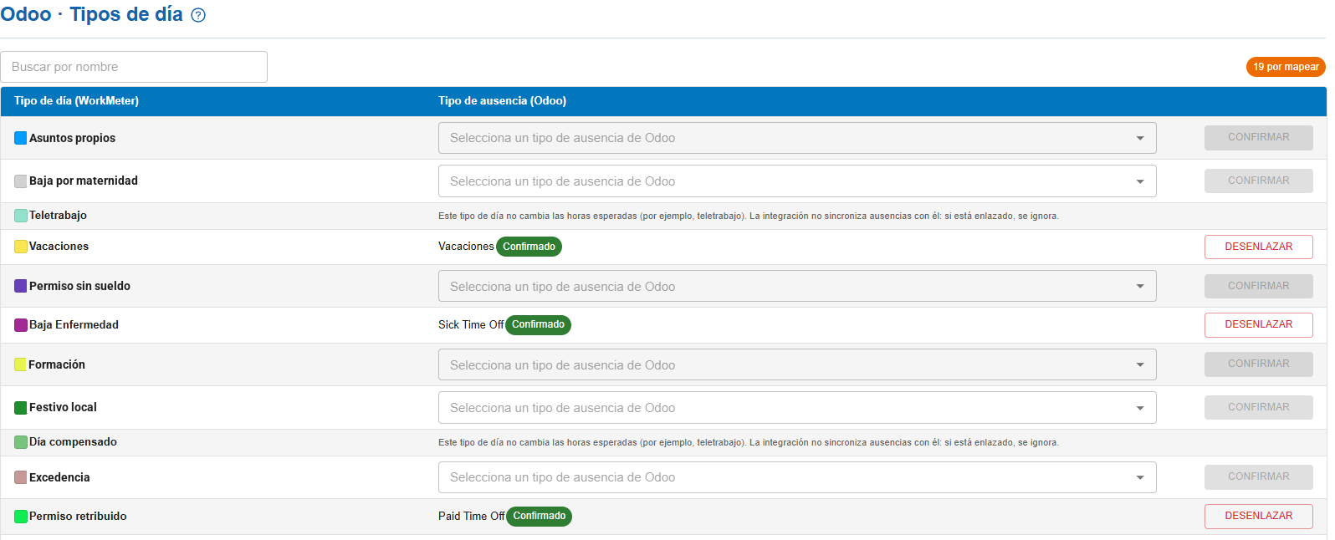Screen dimensions: 1335x540
Task: Click CONFIRMAR in the Asuntos propios row
Action: click(x=1258, y=138)
